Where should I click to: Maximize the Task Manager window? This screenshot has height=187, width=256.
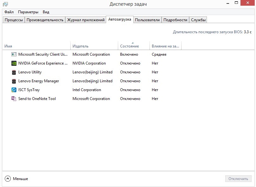[x=236, y=3]
